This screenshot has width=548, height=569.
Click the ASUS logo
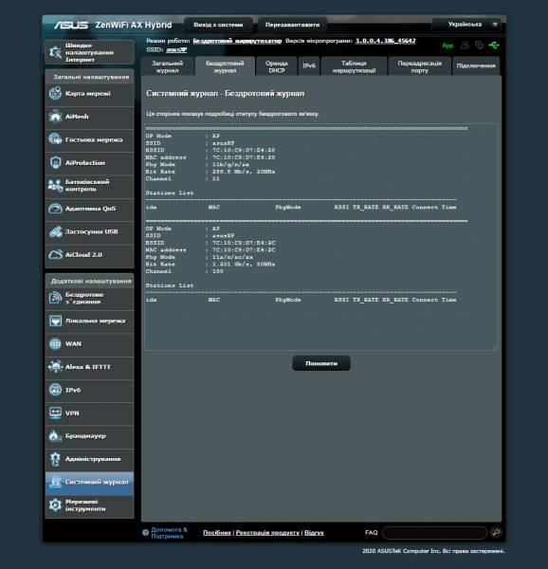[x=71, y=25]
